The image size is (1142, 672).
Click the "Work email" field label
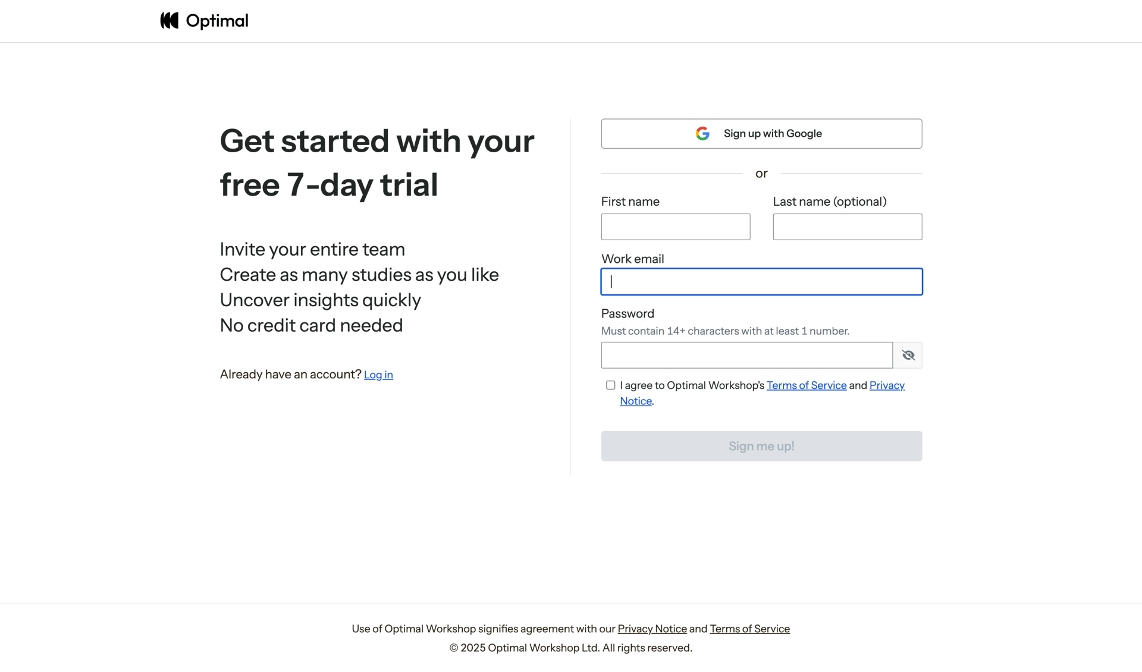[632, 259]
